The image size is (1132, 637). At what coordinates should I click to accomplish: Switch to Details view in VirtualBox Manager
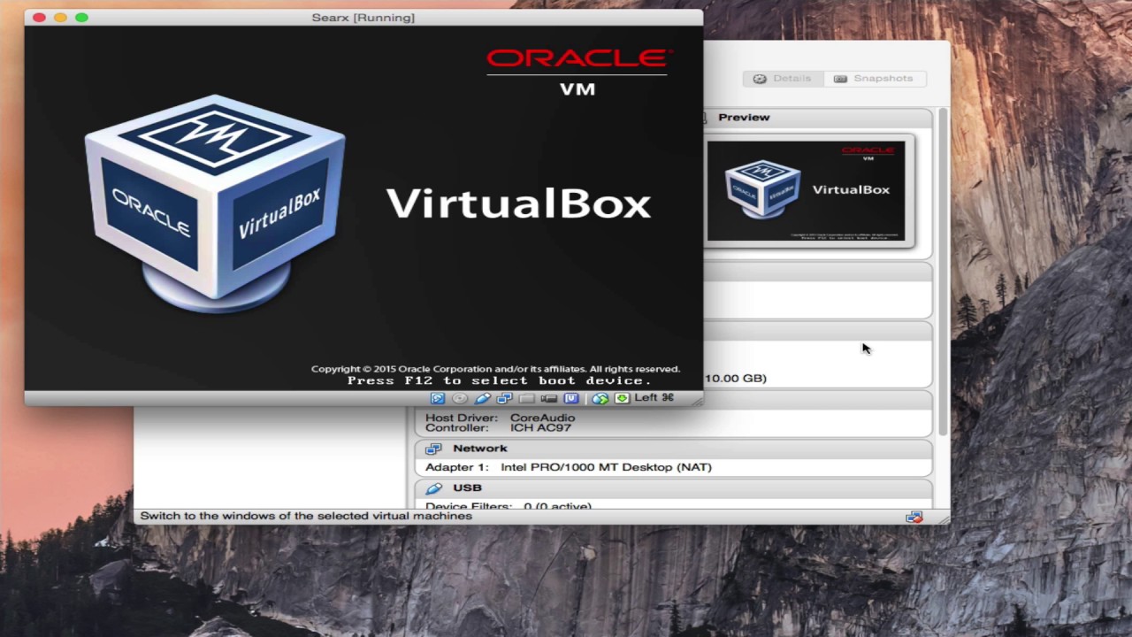[783, 79]
